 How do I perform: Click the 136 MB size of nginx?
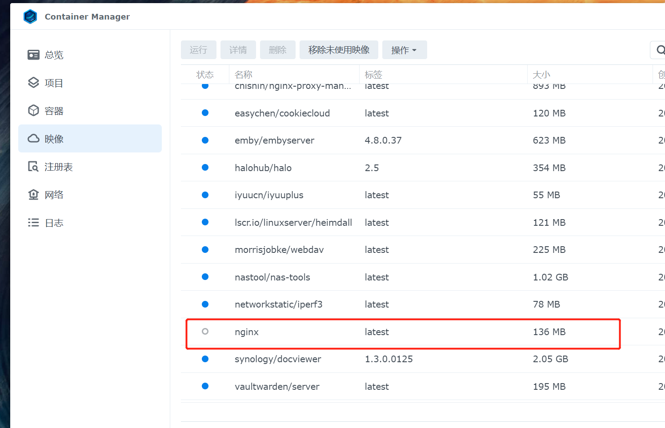pyautogui.click(x=549, y=332)
